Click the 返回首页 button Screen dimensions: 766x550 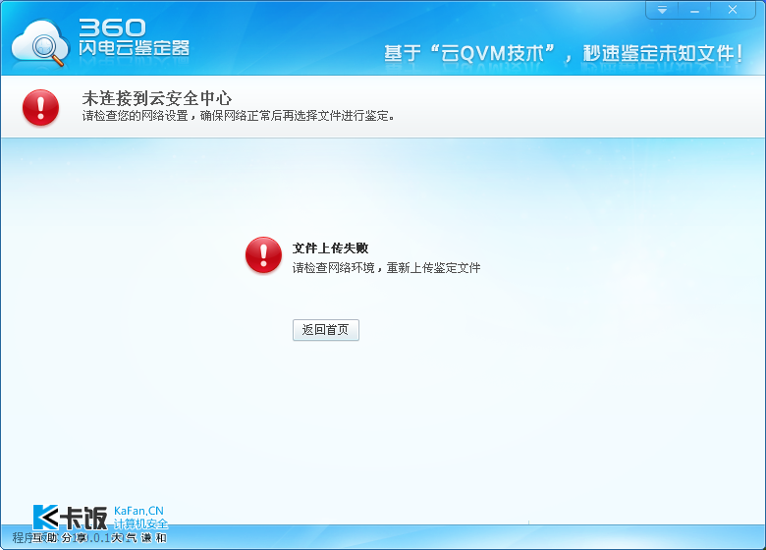click(x=326, y=330)
